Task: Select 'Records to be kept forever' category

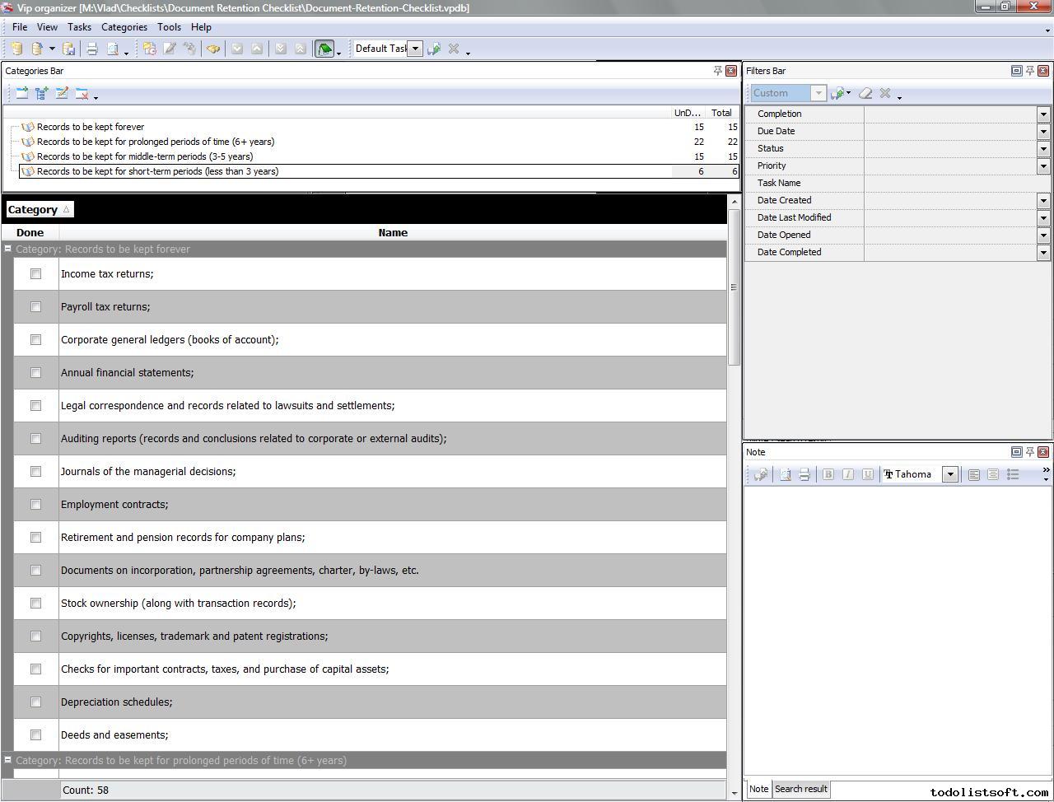Action: (x=91, y=127)
